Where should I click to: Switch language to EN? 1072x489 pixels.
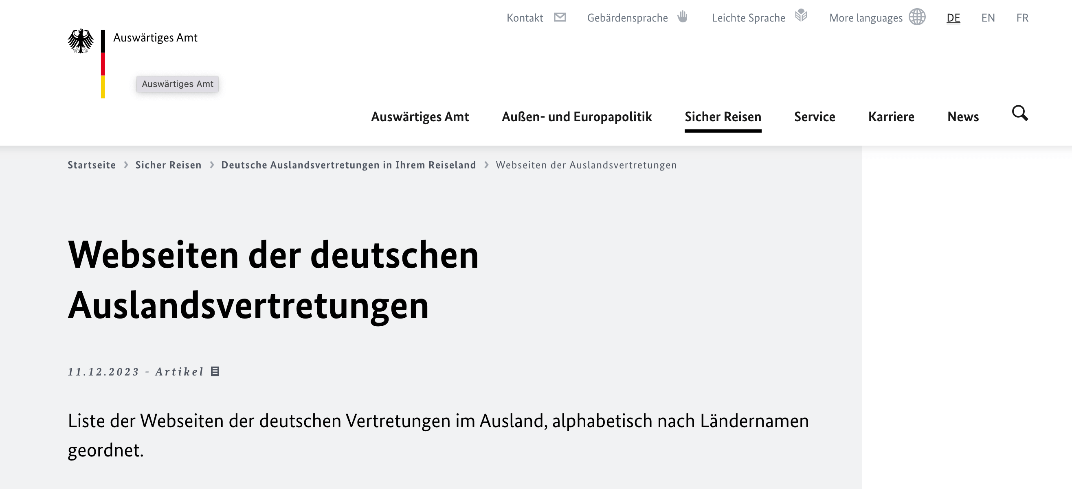pos(988,18)
